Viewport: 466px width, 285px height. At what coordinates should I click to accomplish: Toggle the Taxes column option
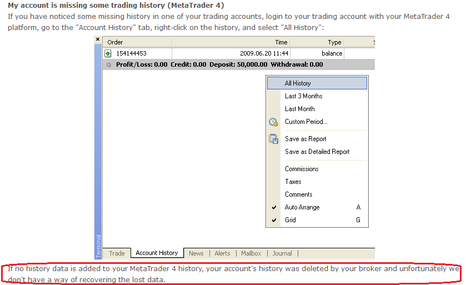pyautogui.click(x=317, y=182)
